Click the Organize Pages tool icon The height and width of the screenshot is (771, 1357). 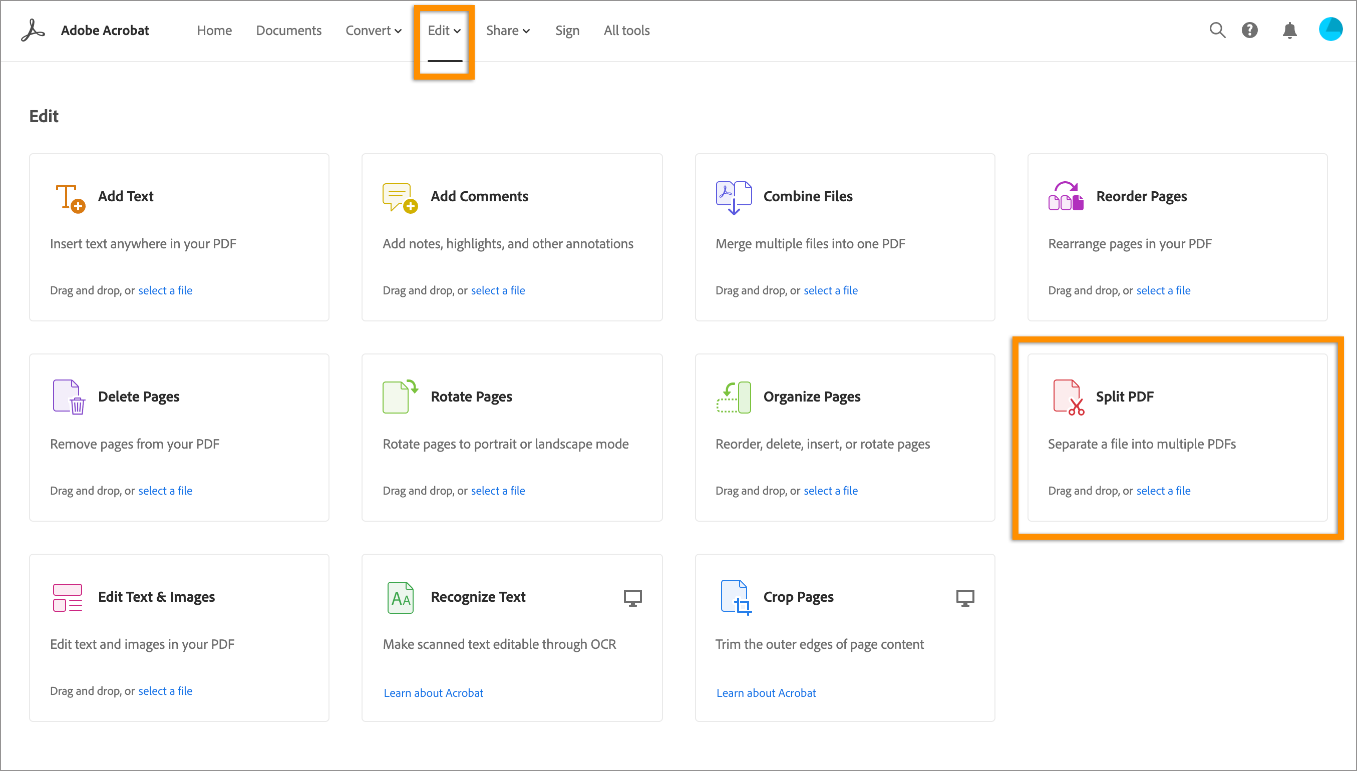[734, 396]
